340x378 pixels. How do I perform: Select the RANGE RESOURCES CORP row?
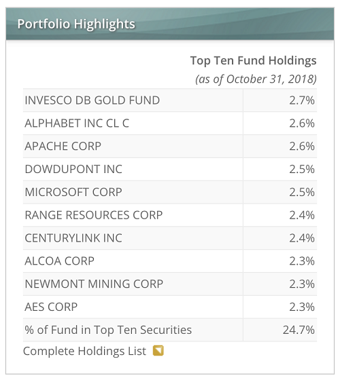tap(170, 215)
